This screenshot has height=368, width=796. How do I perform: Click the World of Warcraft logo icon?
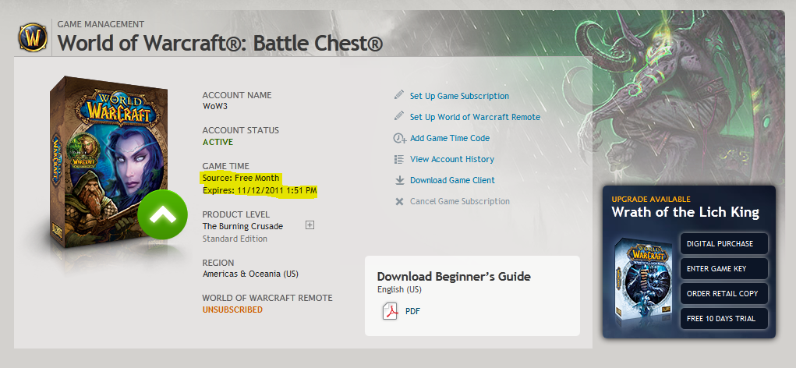coord(33,37)
